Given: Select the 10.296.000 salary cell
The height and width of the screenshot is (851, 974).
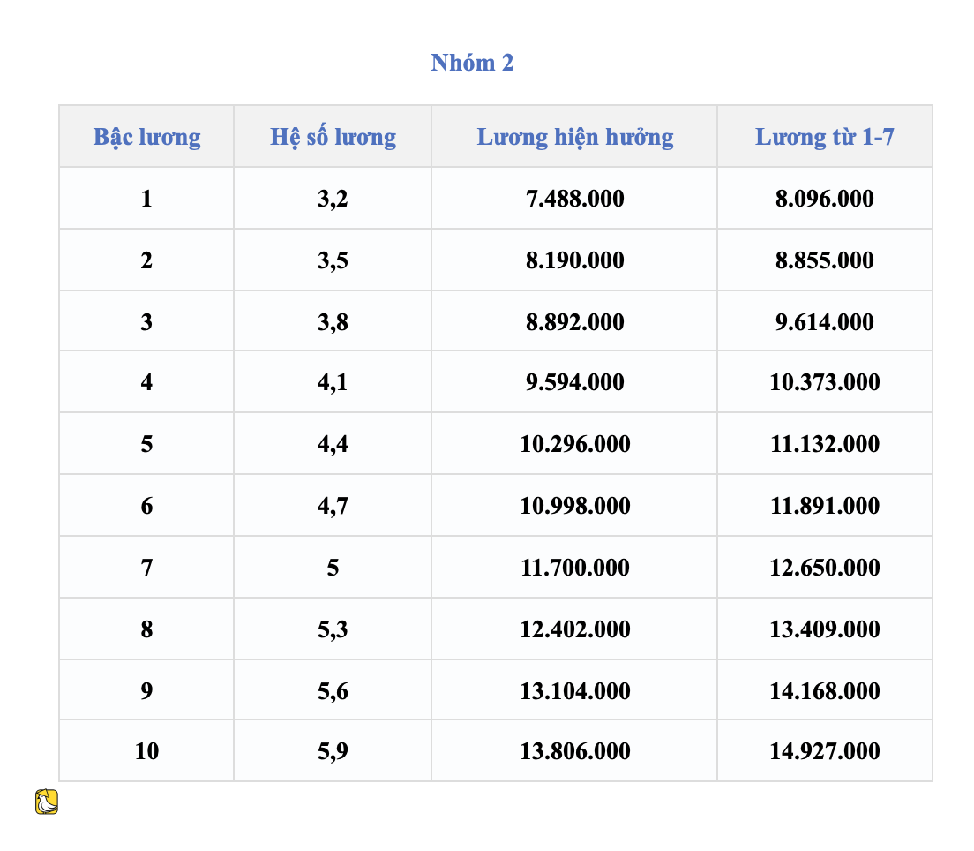Looking at the screenshot, I should coord(574,444).
